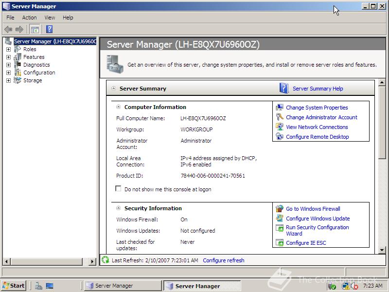Expand the Roles tree node
Screen dimensions: 389x292
(x=8, y=50)
